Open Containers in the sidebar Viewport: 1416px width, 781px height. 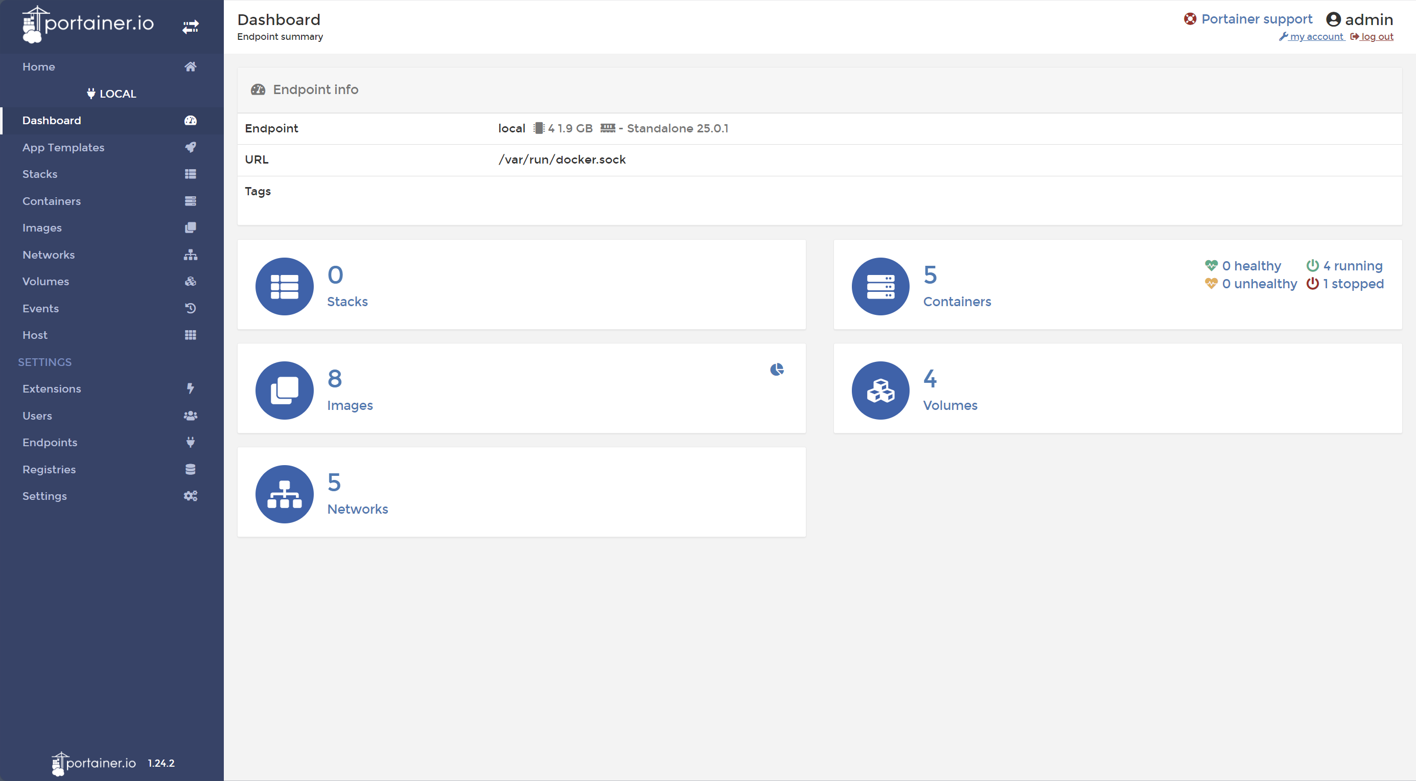coord(51,201)
